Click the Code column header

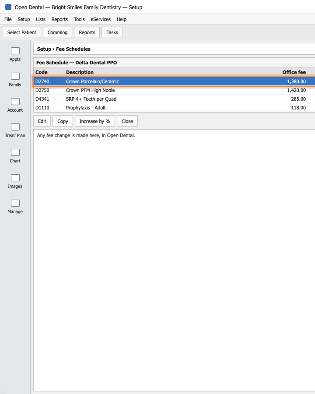pyautogui.click(x=42, y=72)
